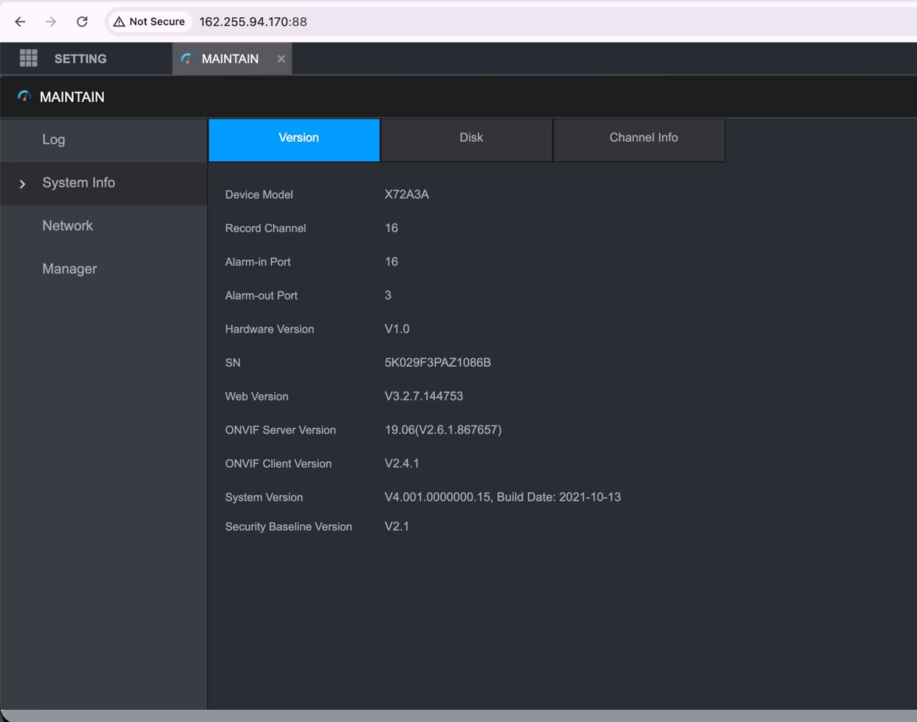Switch to the Disk tab
917x722 pixels.
466,140
